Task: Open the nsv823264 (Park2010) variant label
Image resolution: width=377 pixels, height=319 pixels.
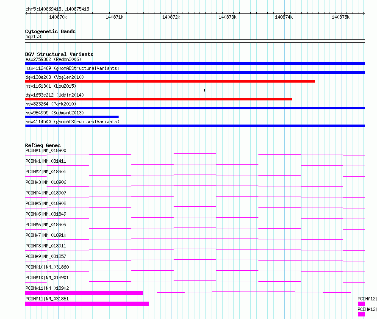Action: click(51, 104)
